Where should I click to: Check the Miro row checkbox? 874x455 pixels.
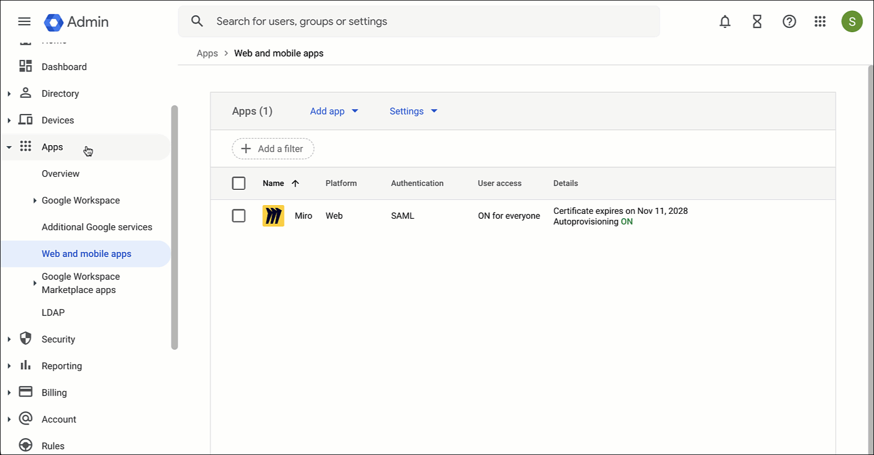pos(239,216)
